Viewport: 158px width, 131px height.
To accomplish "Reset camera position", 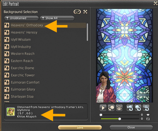I will (130, 108).
